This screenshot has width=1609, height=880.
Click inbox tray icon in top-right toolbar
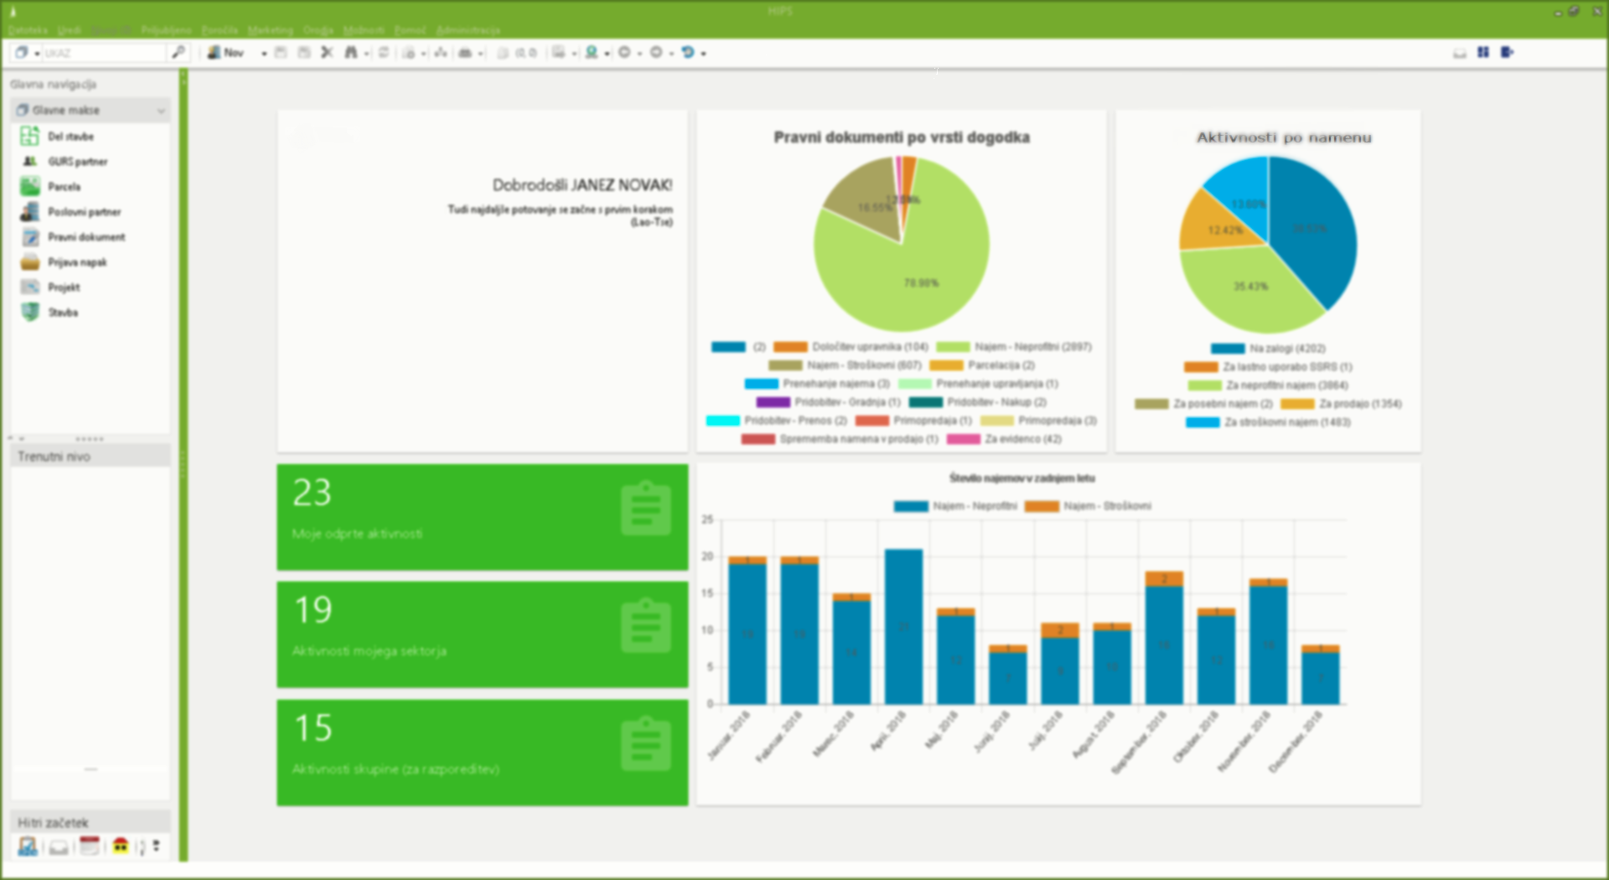point(1459,52)
